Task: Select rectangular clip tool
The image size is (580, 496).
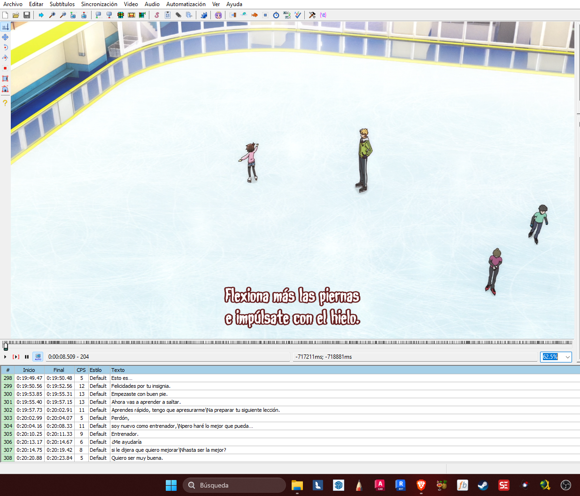Action: click(5, 79)
